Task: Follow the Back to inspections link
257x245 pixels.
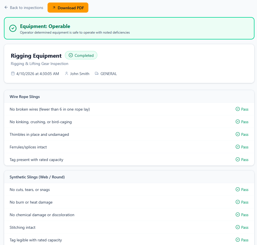Action: click(26, 8)
